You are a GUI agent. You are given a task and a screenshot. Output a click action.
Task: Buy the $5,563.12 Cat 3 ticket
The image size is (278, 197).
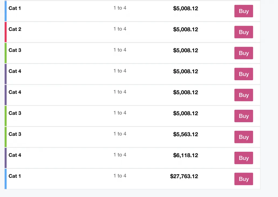[244, 137]
